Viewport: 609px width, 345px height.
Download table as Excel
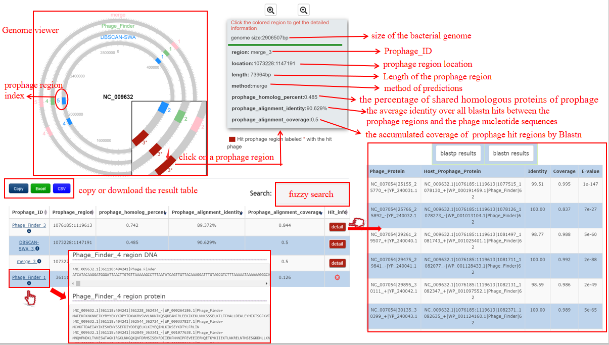click(40, 188)
